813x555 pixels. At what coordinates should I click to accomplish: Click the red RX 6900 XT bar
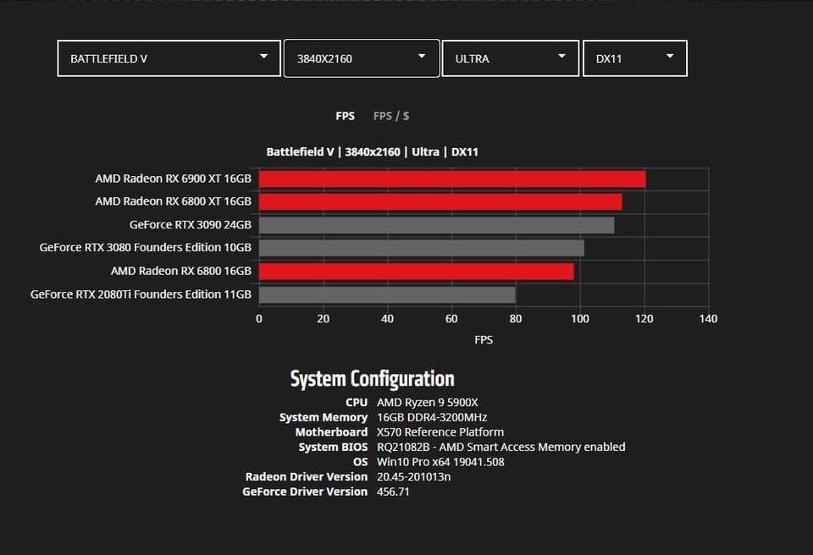pos(452,179)
